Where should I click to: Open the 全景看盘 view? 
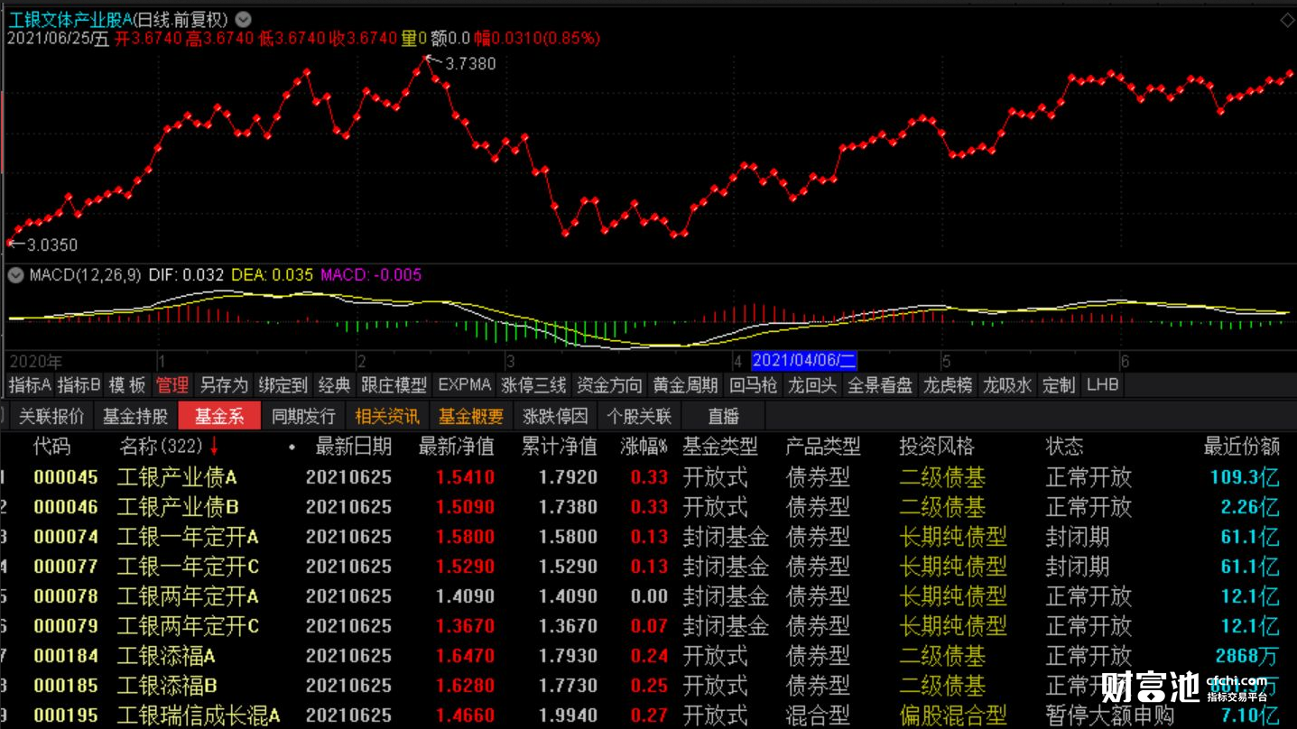click(x=880, y=385)
